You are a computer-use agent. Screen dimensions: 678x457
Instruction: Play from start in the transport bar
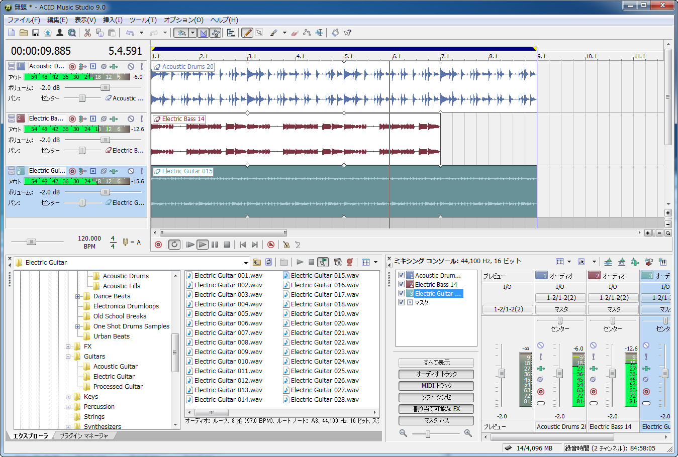(190, 245)
